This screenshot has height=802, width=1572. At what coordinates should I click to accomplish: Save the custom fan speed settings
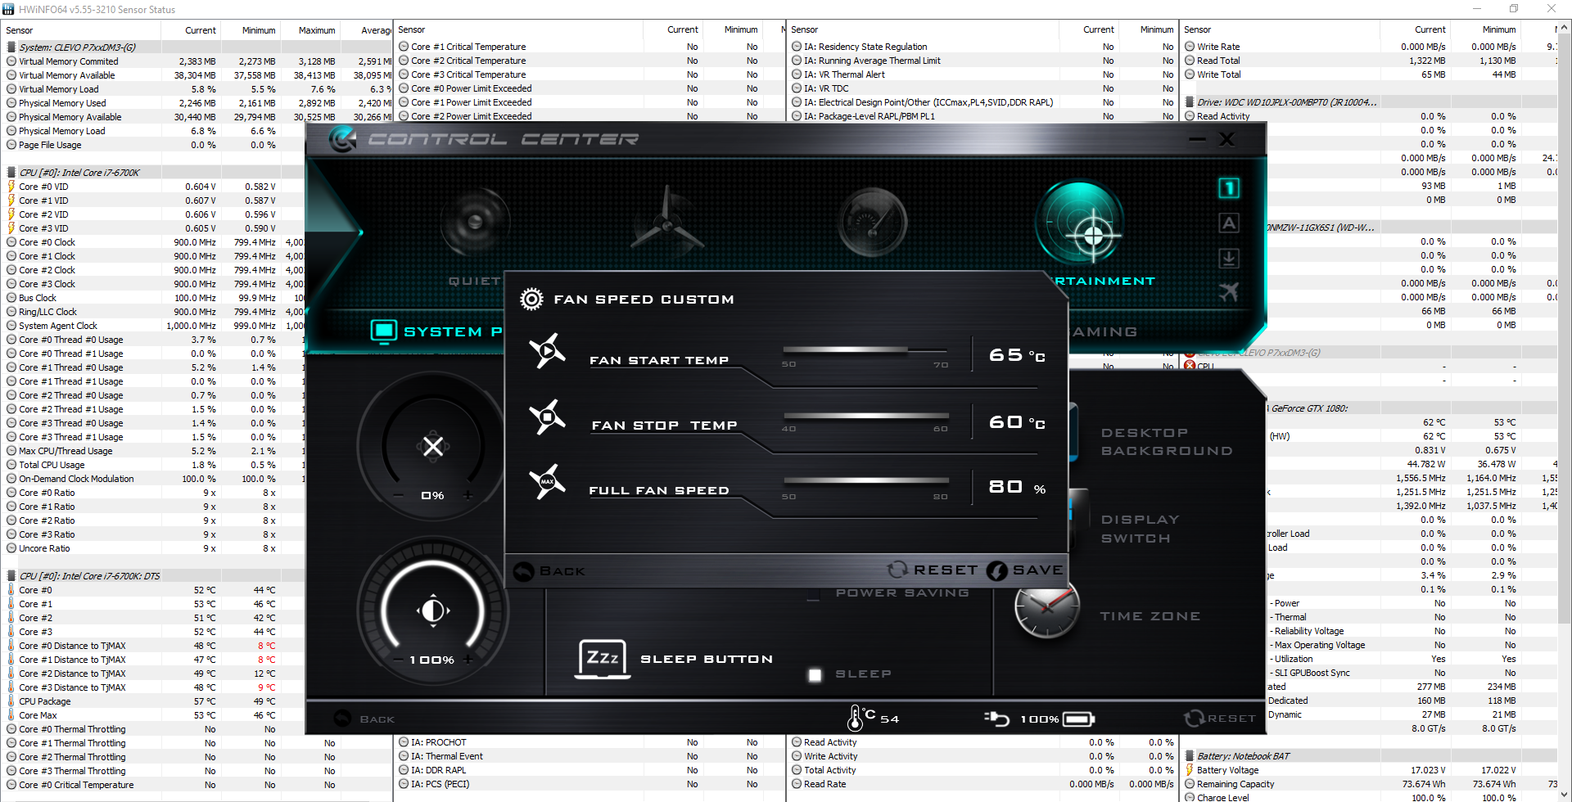pos(1025,570)
